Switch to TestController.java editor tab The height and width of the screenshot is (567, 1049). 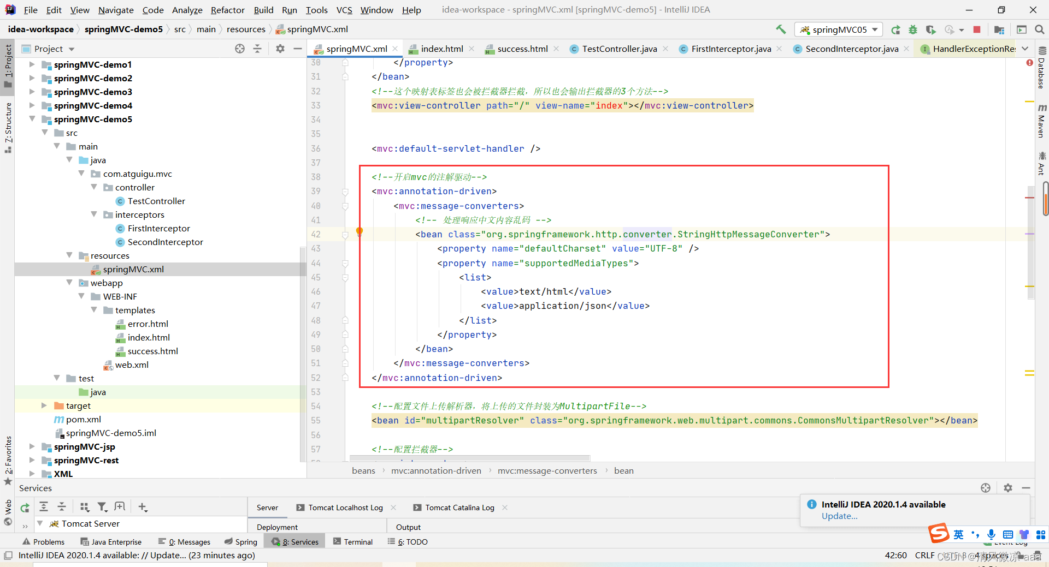tap(619, 49)
